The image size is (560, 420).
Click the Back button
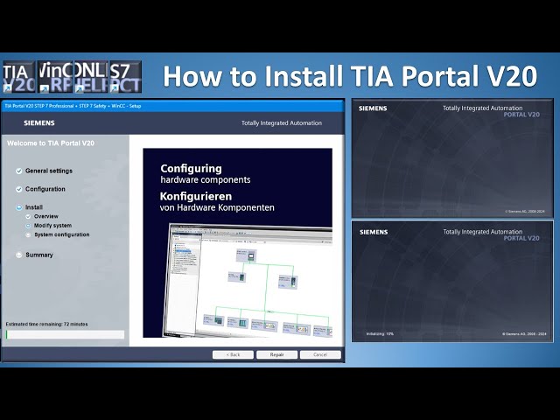tap(233, 354)
